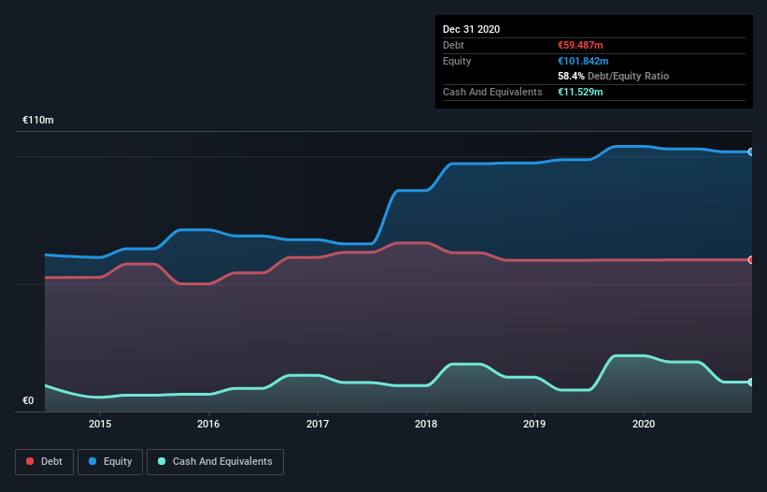Click the Dec 31 2020 tooltip date
Viewport: 767px width, 492px height.
[x=472, y=29]
